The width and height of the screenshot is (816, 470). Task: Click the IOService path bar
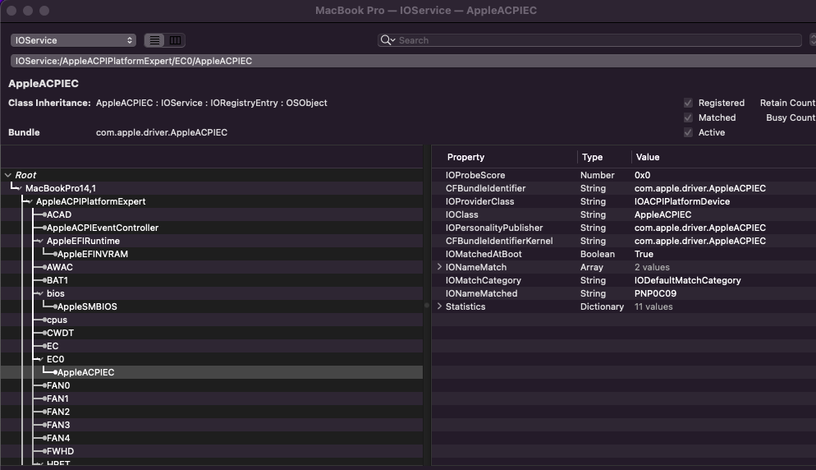[x=413, y=61]
